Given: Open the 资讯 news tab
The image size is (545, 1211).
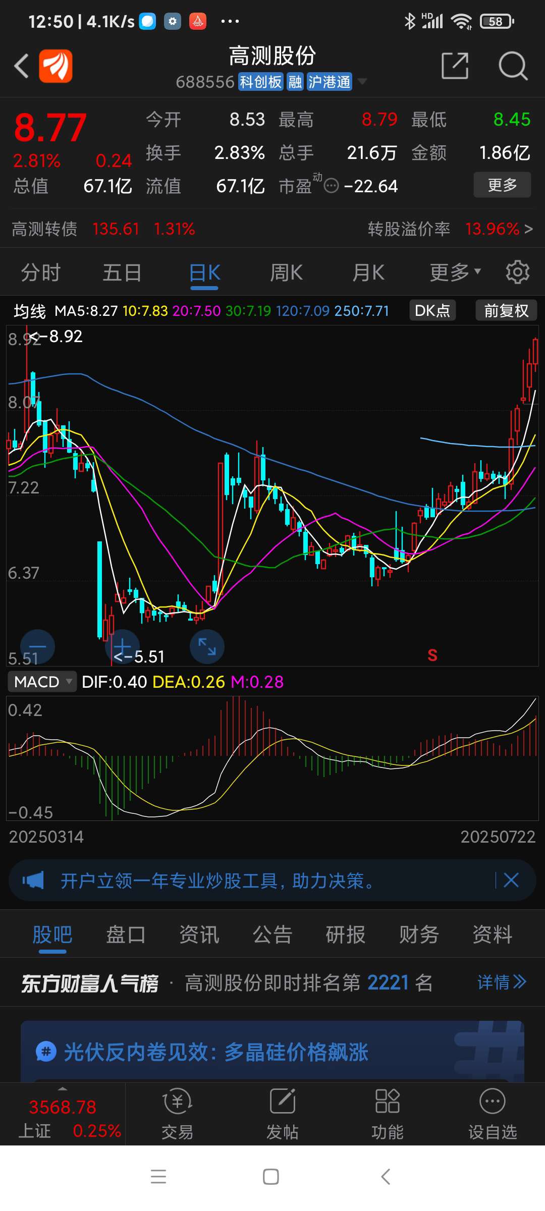Looking at the screenshot, I should pyautogui.click(x=199, y=934).
